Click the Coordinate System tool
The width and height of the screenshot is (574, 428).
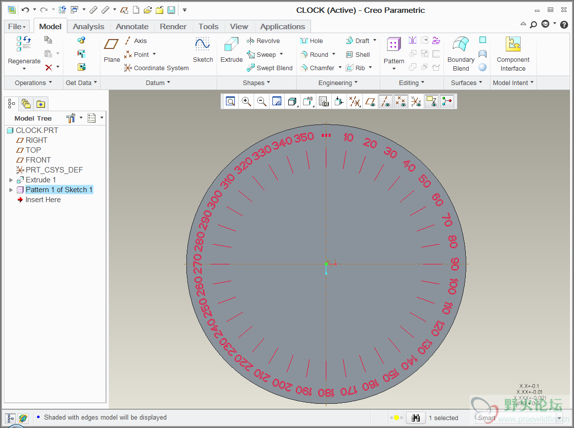click(x=156, y=68)
